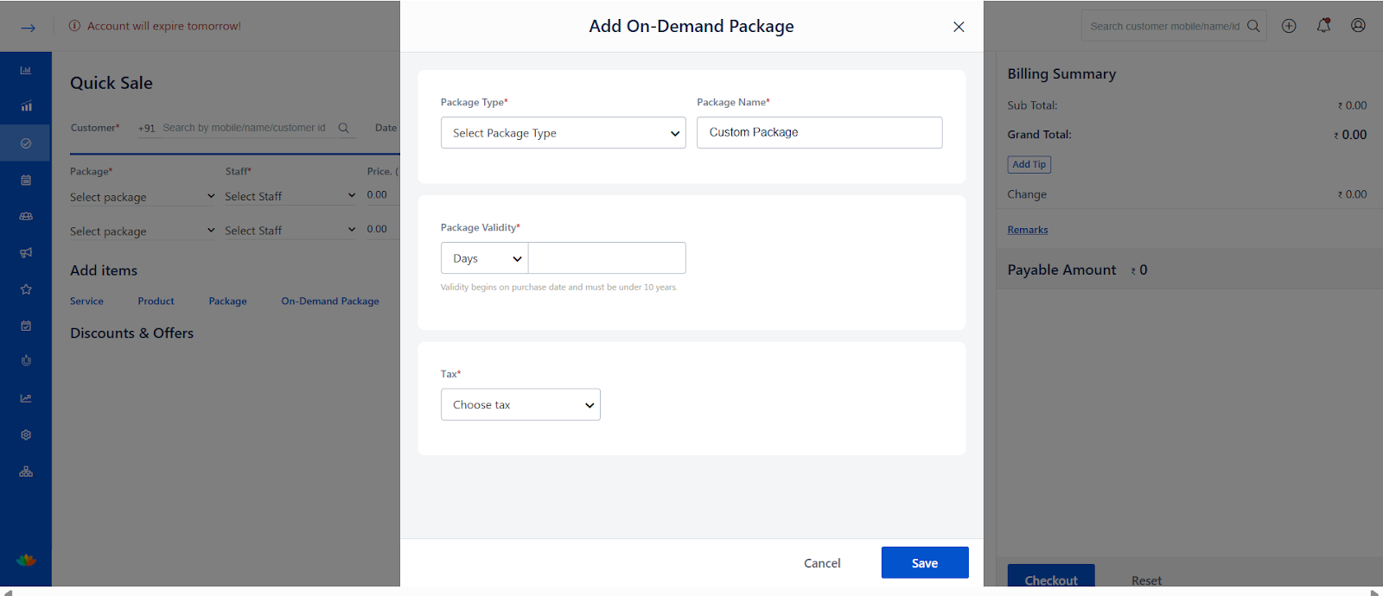Click the Grand Total amount 0.00

[x=1350, y=135]
